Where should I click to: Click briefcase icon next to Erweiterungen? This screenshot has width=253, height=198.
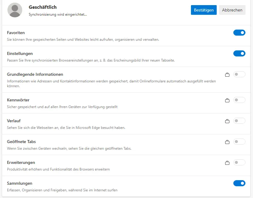[x=227, y=163]
